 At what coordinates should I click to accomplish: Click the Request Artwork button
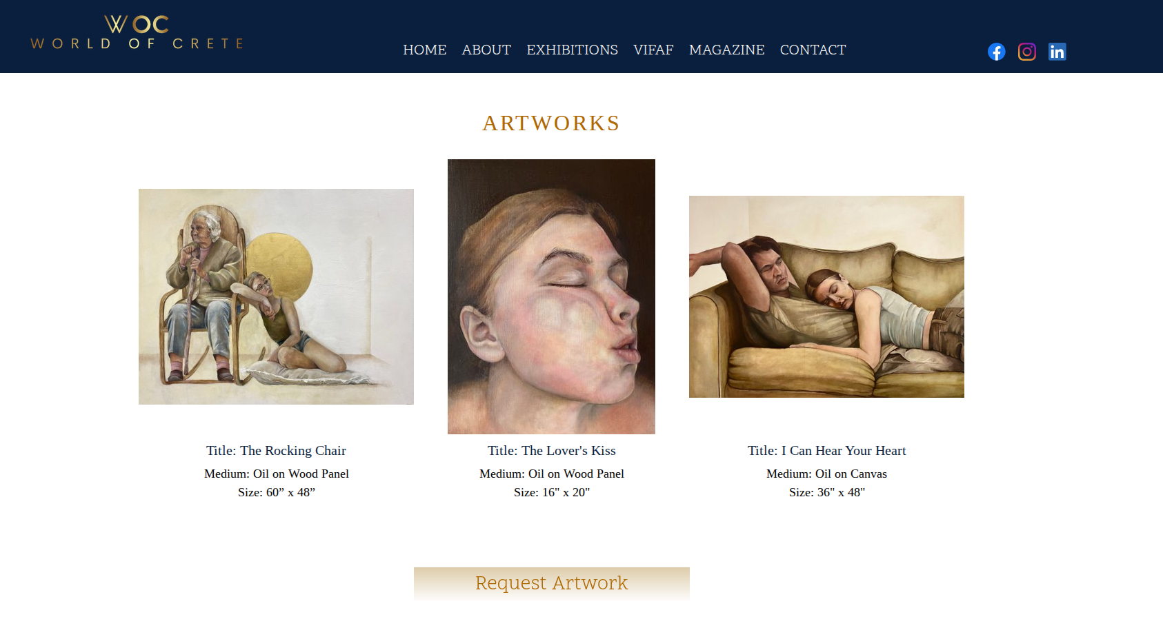click(x=552, y=584)
